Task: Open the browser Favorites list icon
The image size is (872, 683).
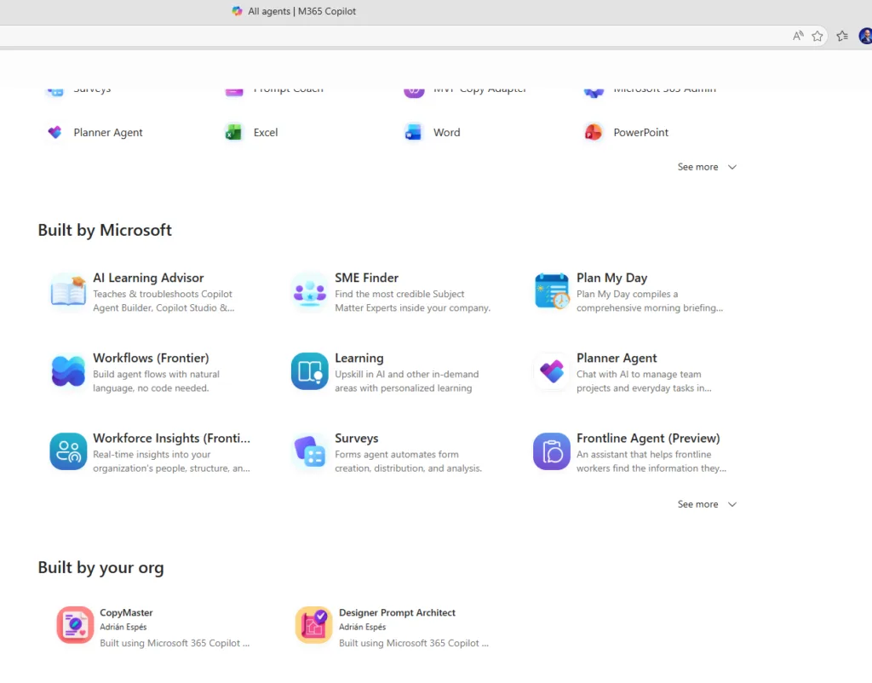Action: [842, 36]
